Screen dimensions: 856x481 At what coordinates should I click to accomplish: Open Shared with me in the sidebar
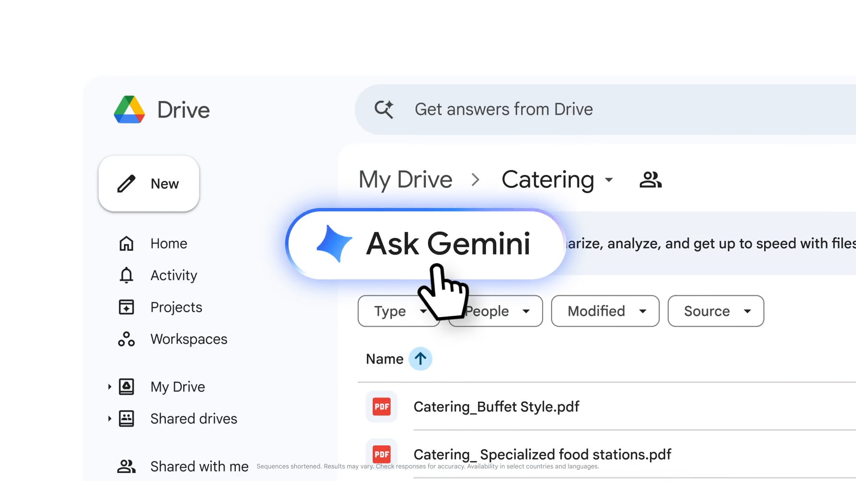199,466
